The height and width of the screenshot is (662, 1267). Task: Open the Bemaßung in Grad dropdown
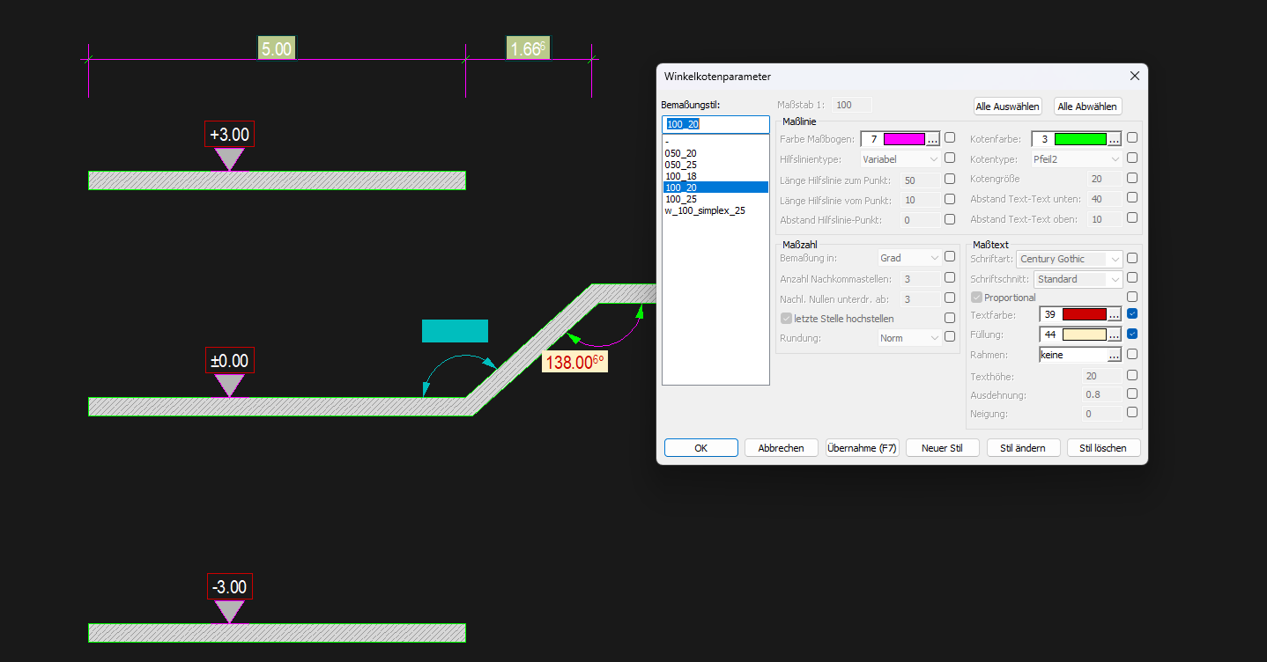(x=910, y=258)
